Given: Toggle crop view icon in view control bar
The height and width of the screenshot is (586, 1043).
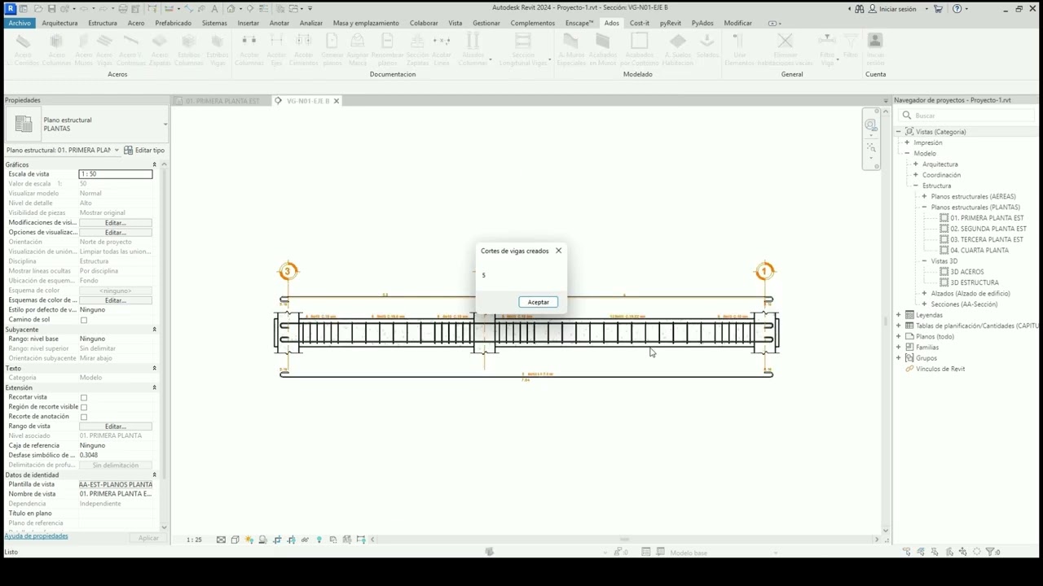Looking at the screenshot, I should coord(277,540).
